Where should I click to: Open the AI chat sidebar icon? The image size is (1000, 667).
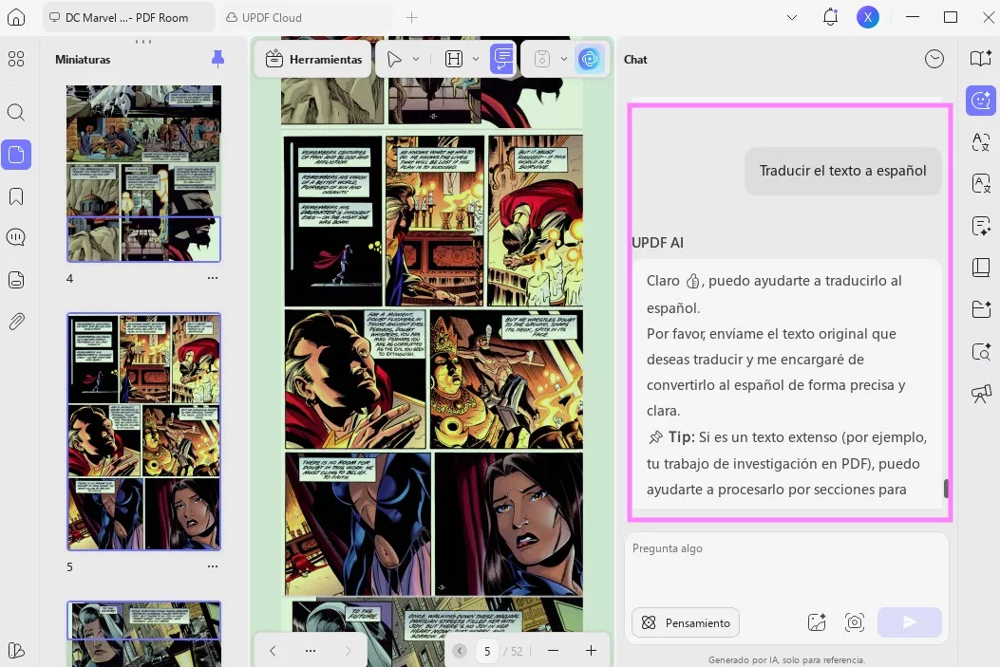pyautogui.click(x=981, y=100)
